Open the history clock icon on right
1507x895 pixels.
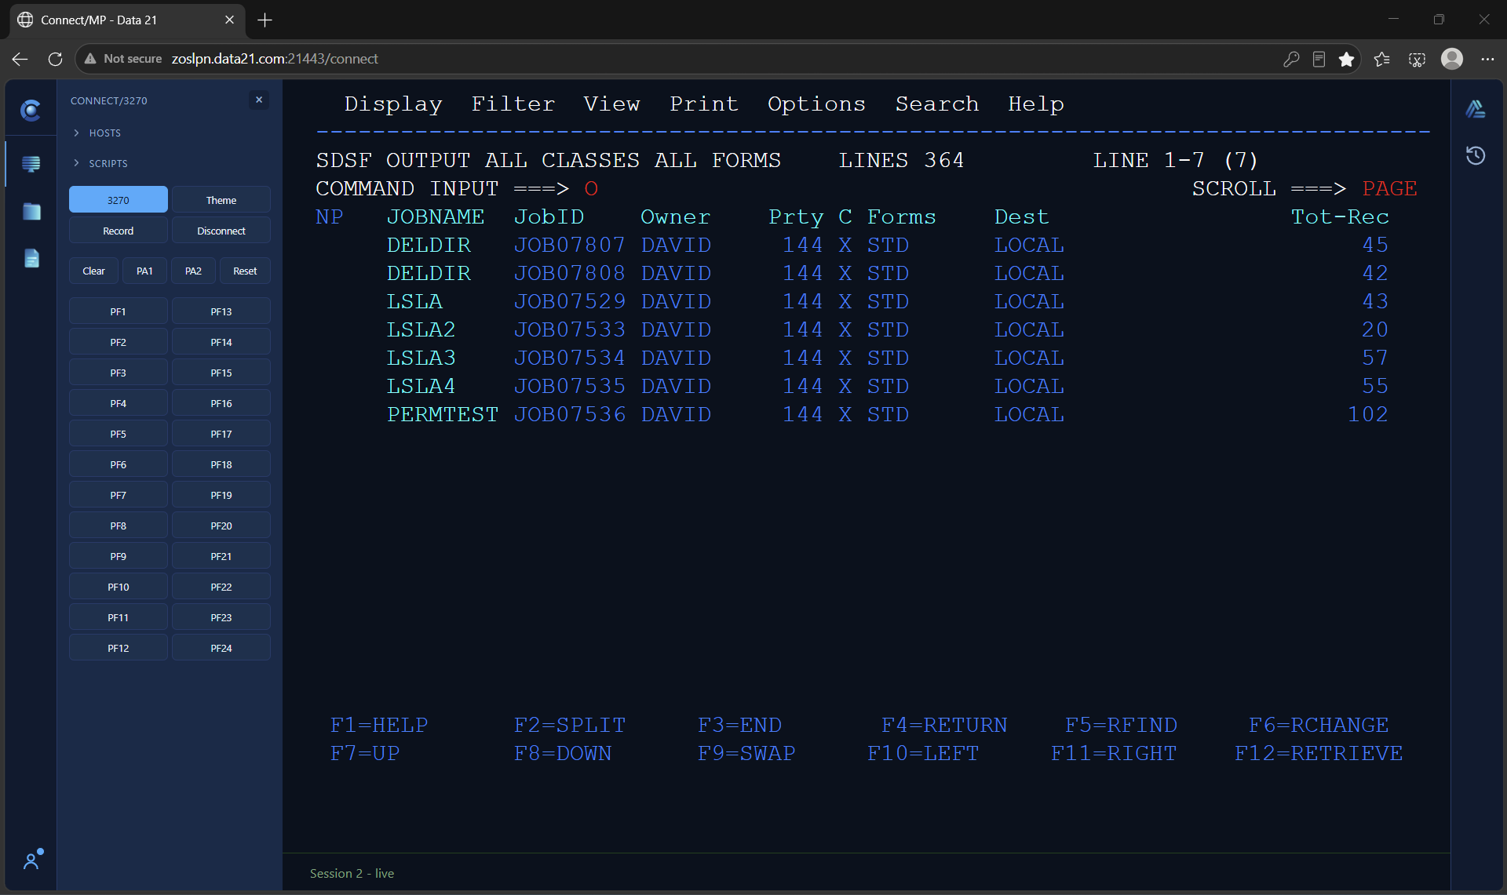coord(1476,155)
